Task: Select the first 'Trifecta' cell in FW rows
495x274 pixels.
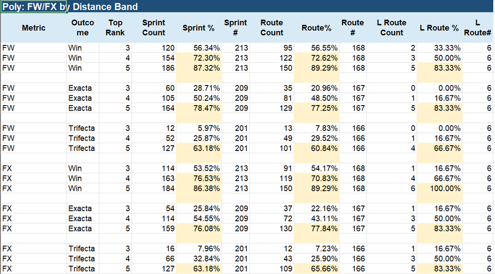Action: click(83, 128)
